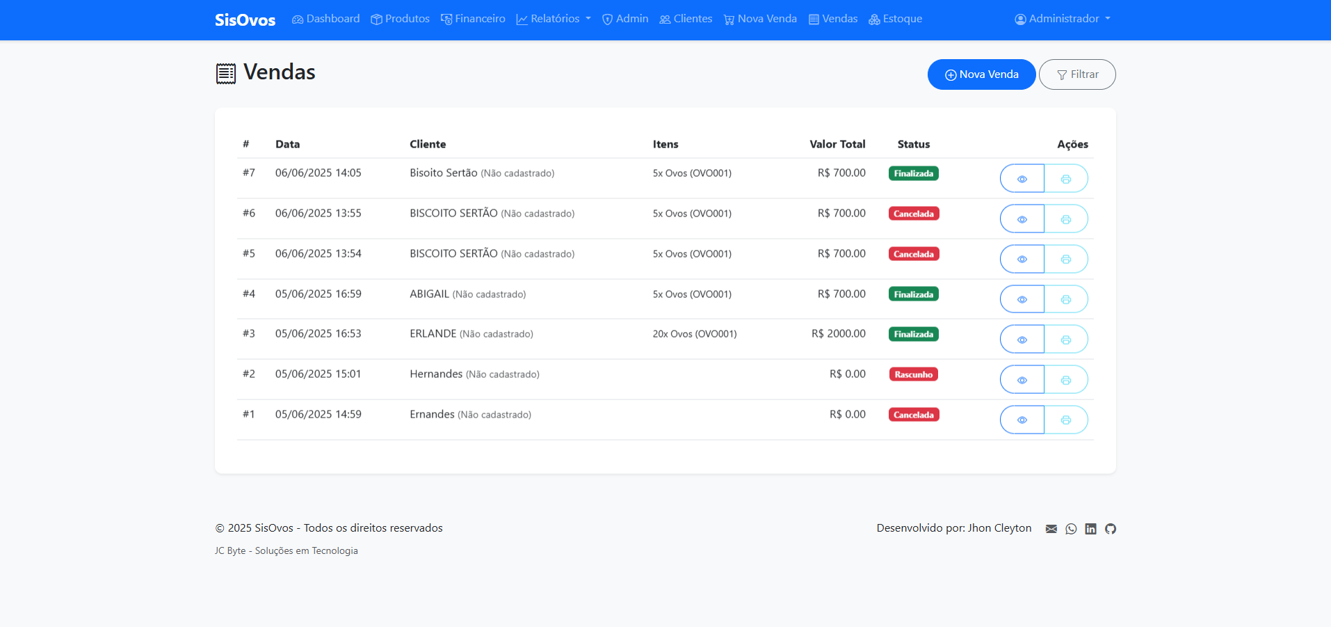
Task: Open the Administrador user dropdown
Action: pos(1062,19)
